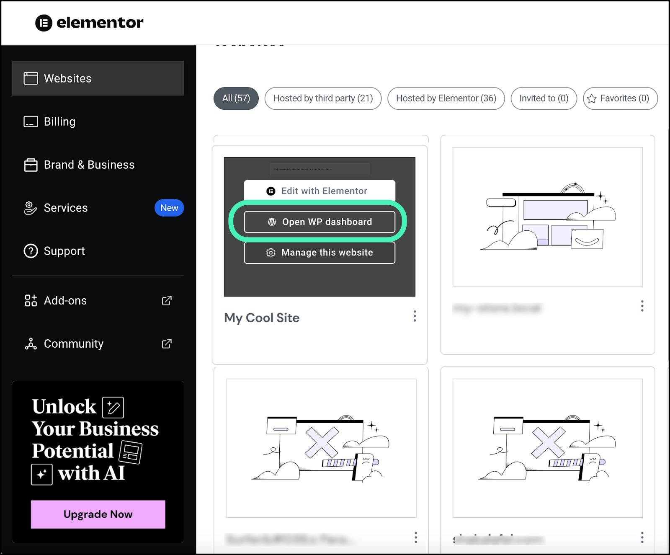Click the Support question-mark icon

coord(31,251)
